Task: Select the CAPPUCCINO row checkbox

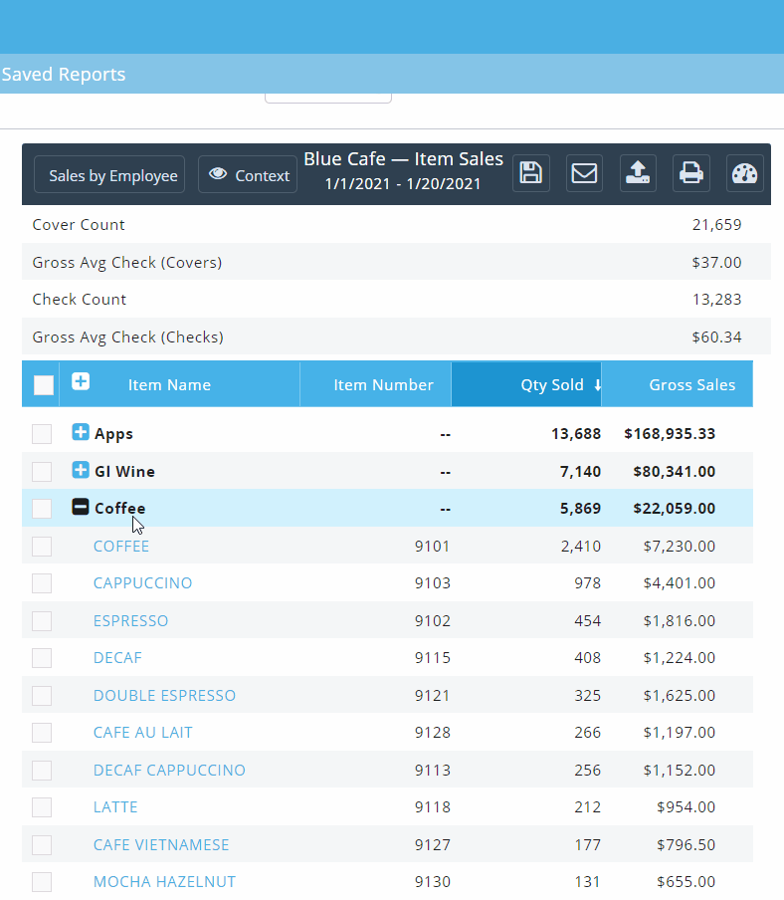Action: (42, 583)
